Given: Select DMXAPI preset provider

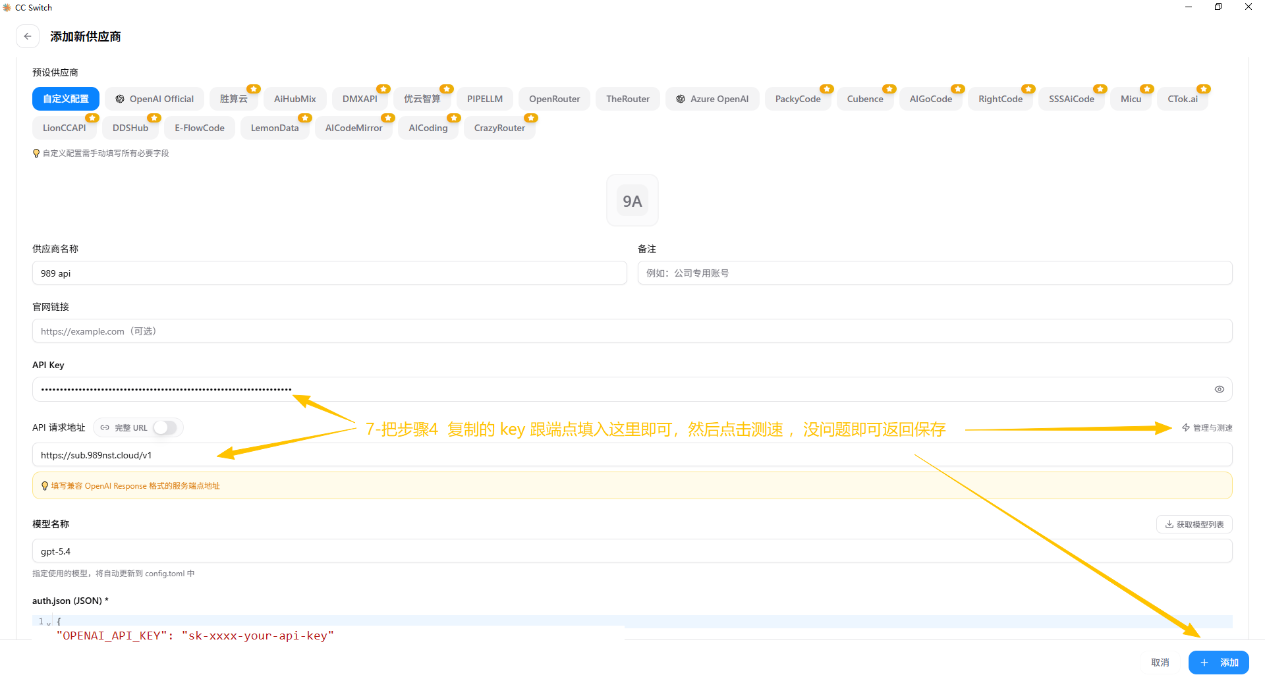Looking at the screenshot, I should 360,99.
